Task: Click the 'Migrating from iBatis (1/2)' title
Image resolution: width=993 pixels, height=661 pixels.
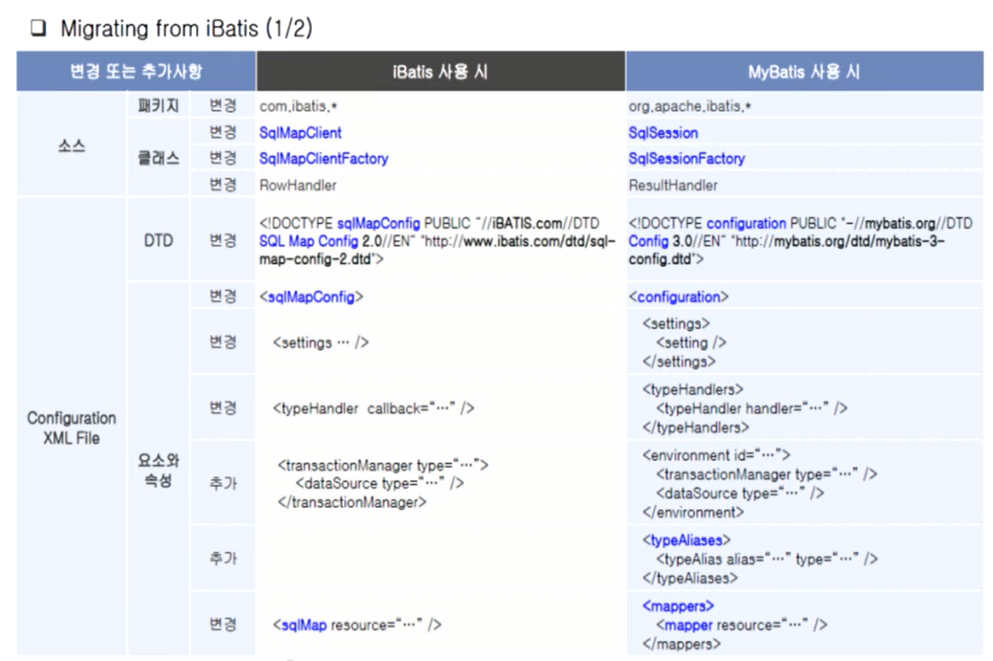Action: [x=186, y=29]
